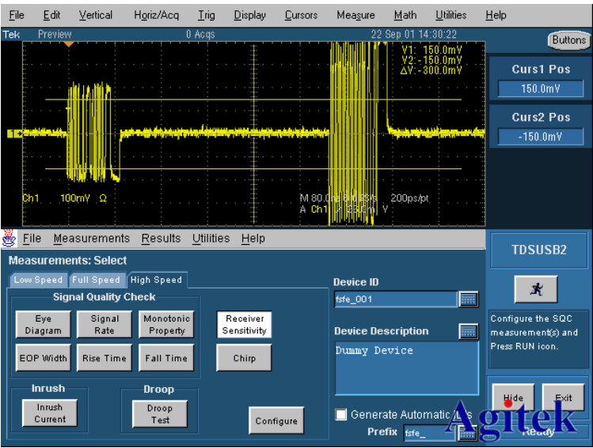Enable Generate Automatically checkbox
This screenshot has width=593, height=448.
341,415
